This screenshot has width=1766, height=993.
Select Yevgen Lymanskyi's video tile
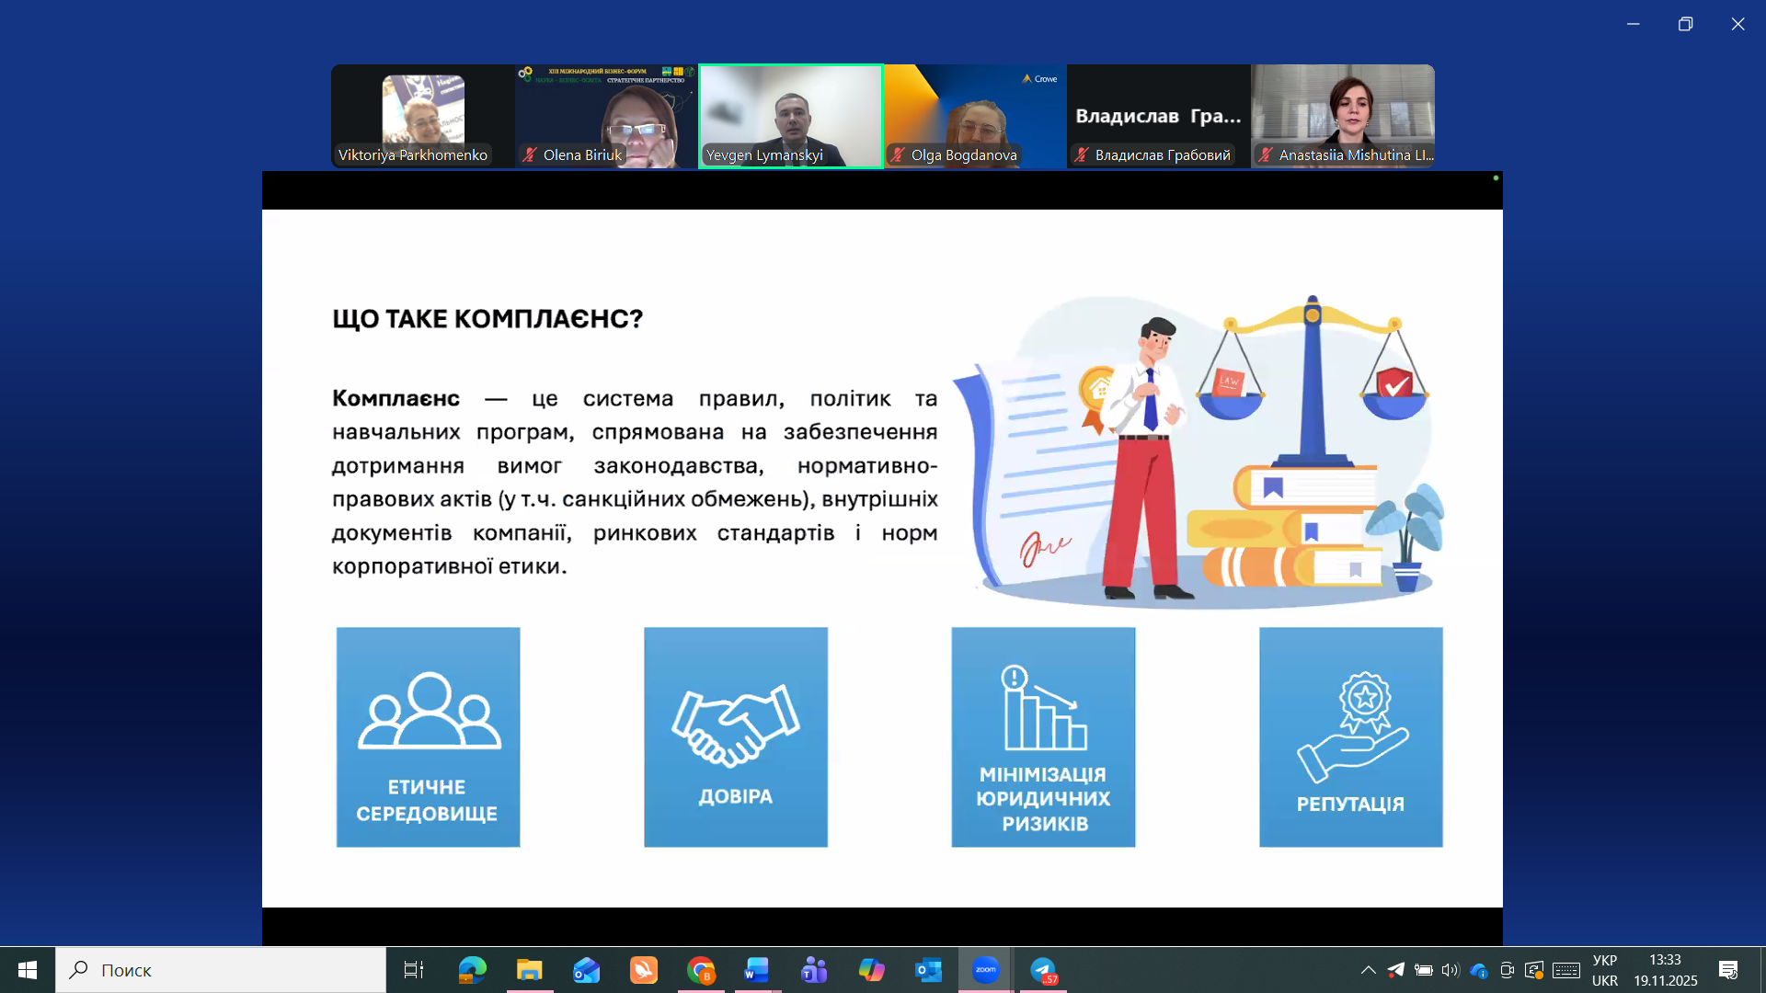point(791,110)
